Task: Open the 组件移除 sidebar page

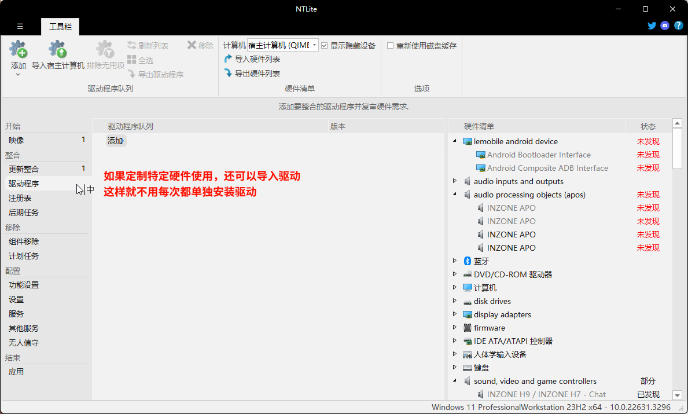Action: coord(46,241)
